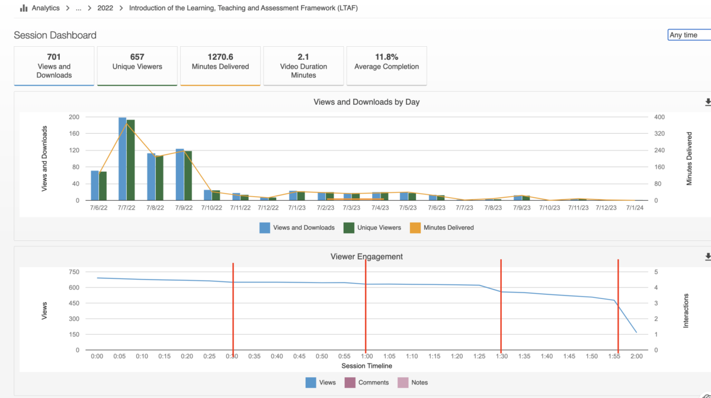The image size is (711, 398).
Task: Select the 701 Views and Downloads tab
Action: tap(54, 66)
